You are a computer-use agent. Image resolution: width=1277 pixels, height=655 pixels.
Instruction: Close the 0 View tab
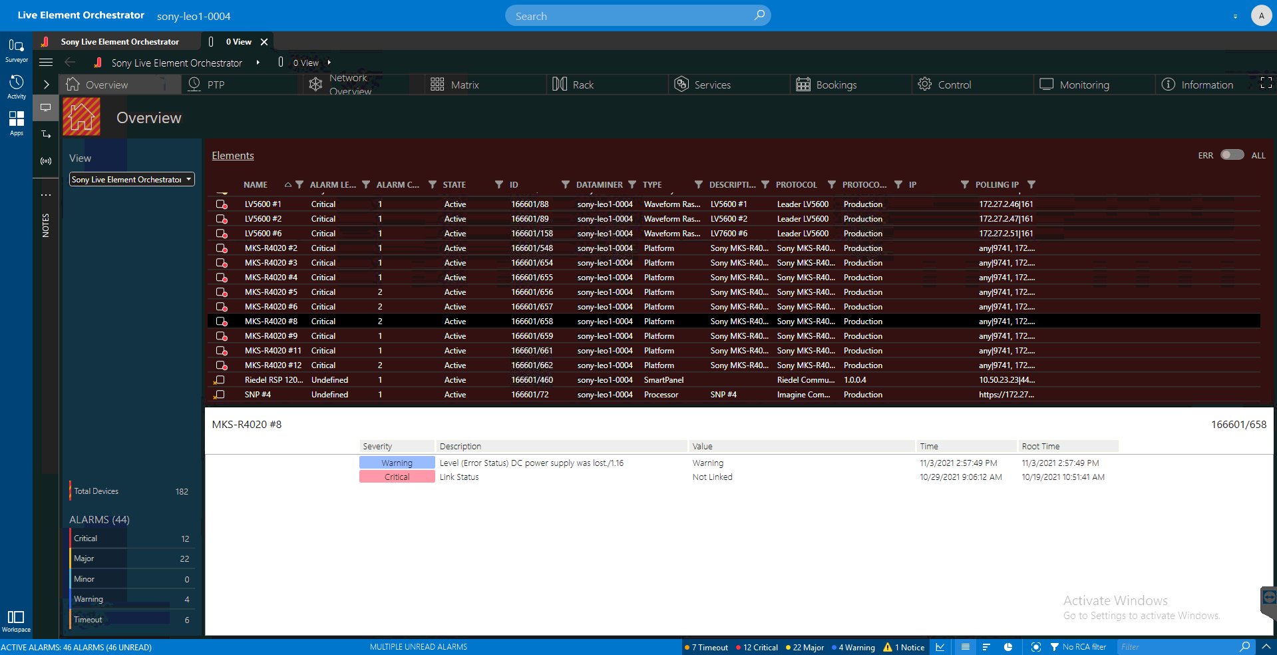pos(264,41)
